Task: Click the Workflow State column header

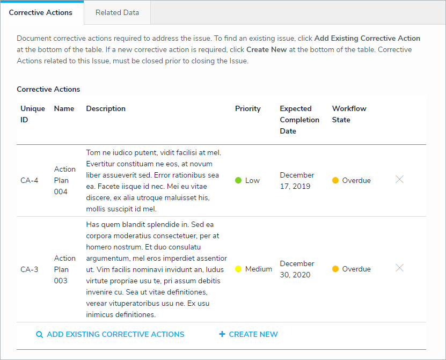Action: coord(349,114)
